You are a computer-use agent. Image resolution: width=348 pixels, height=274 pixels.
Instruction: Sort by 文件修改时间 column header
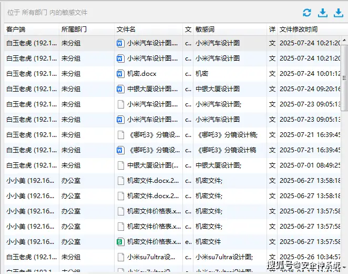tap(299, 30)
